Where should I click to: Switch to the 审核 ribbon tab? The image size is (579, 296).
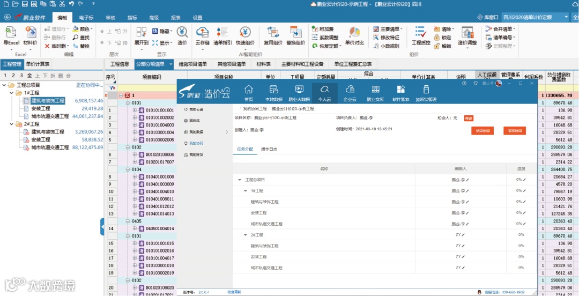(110, 17)
